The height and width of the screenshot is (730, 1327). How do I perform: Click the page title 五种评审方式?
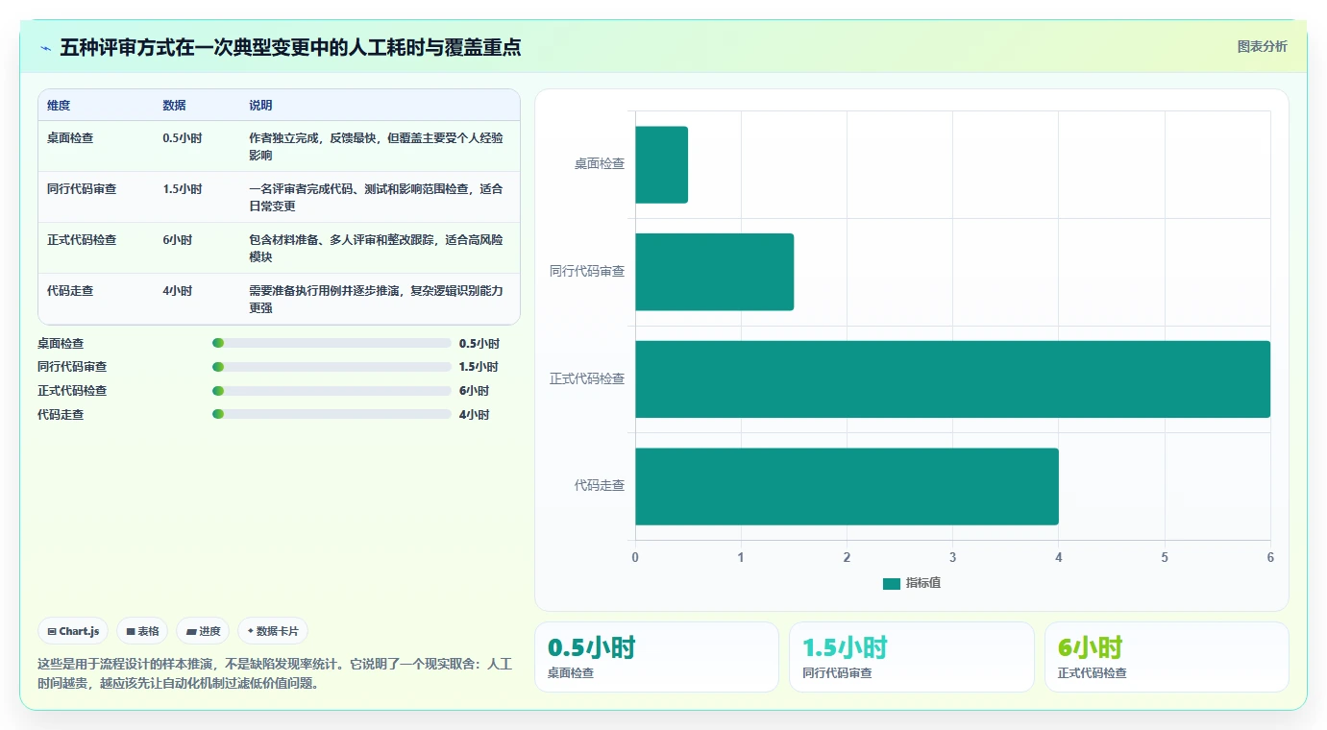coord(290,47)
